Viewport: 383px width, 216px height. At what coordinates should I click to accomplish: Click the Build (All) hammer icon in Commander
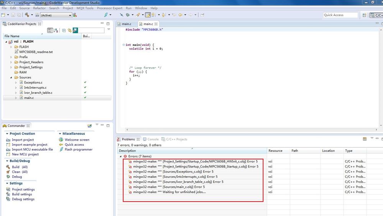coord(8,167)
